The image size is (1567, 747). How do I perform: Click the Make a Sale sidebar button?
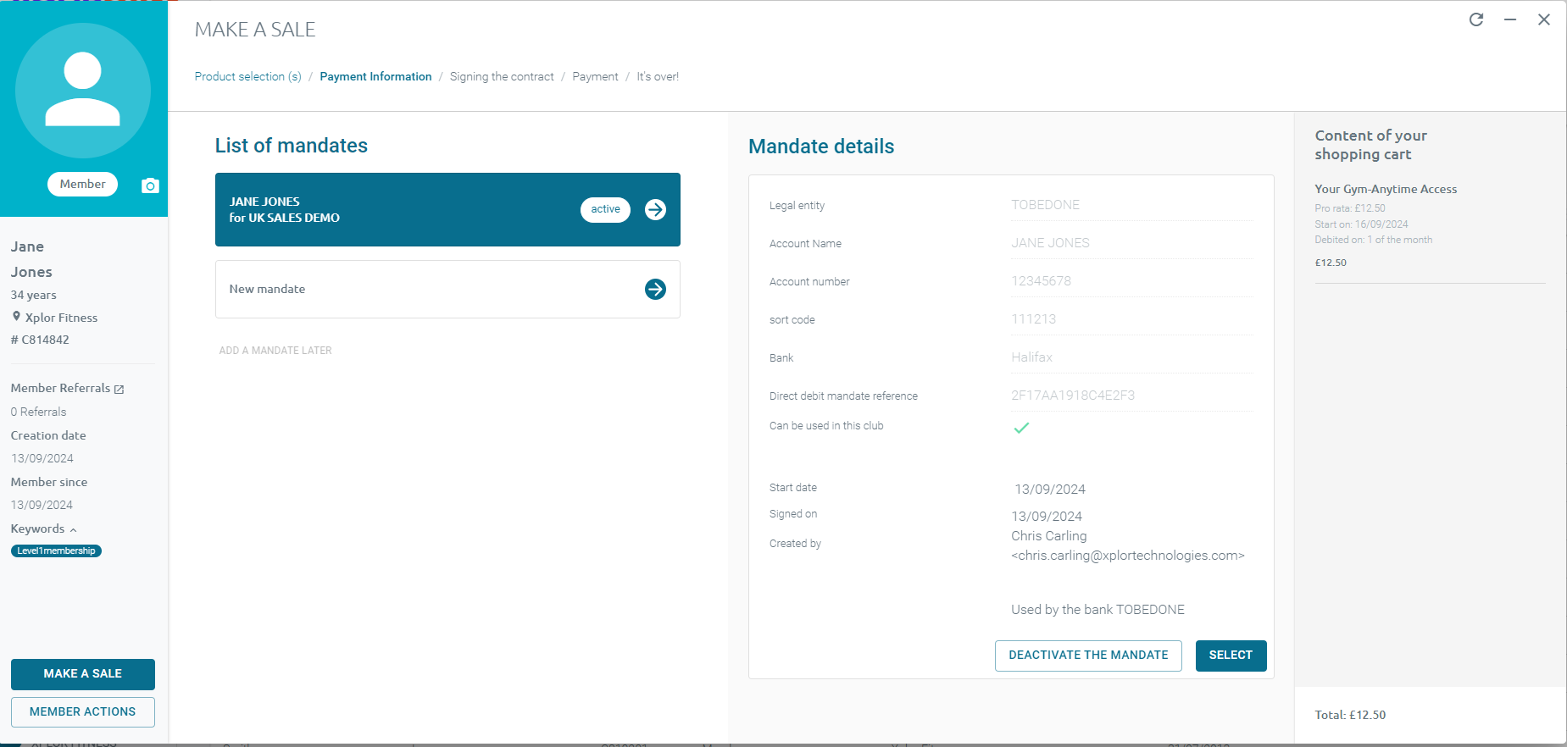[83, 674]
